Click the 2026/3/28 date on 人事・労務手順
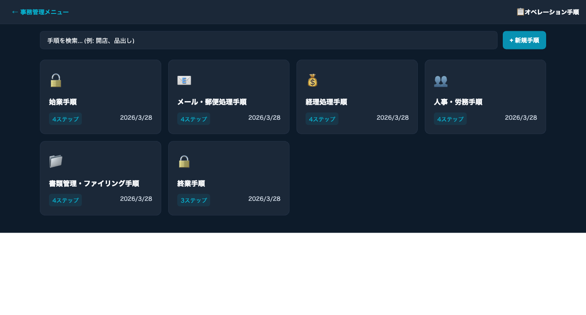This screenshot has height=315, width=586. (x=521, y=118)
